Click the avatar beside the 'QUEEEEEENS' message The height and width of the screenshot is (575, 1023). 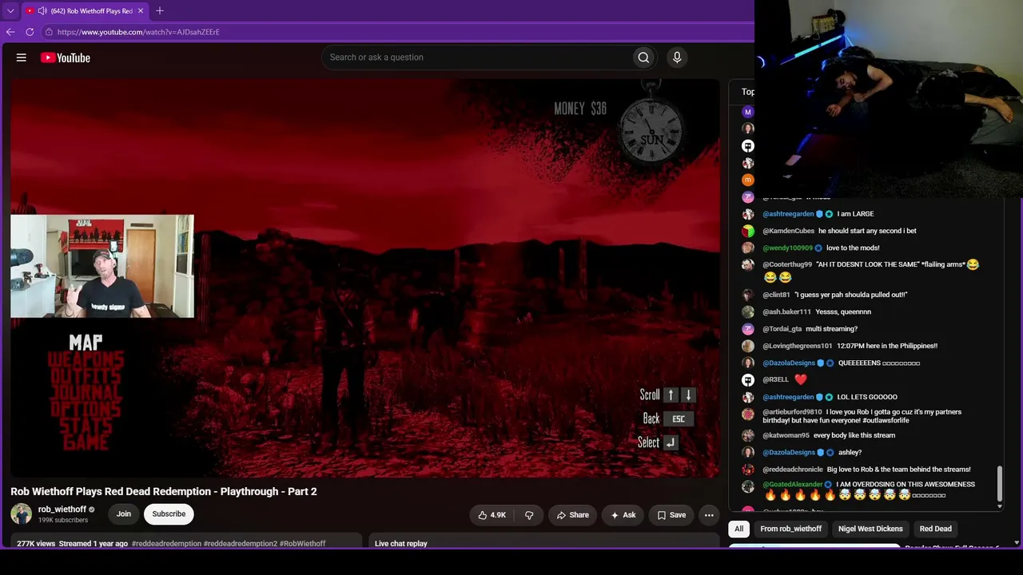click(x=748, y=363)
